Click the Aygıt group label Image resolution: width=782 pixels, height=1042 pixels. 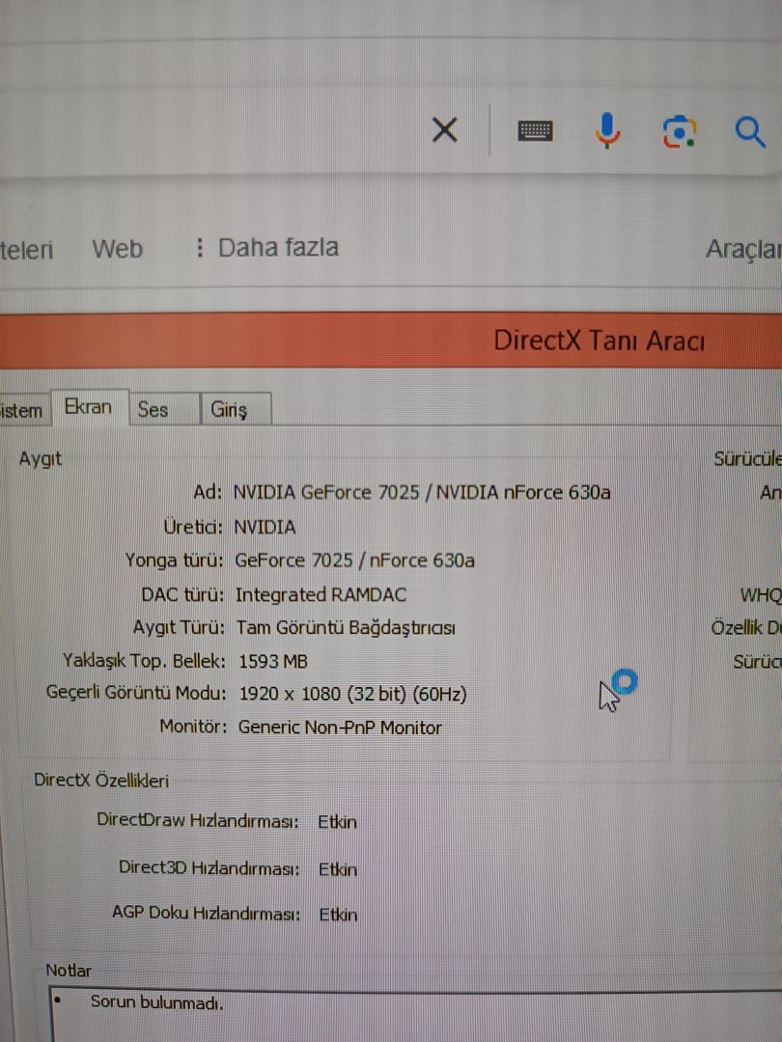(40, 459)
